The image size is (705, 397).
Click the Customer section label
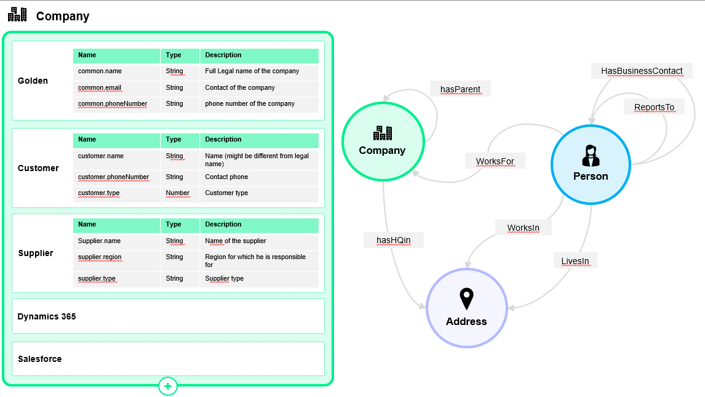point(38,168)
